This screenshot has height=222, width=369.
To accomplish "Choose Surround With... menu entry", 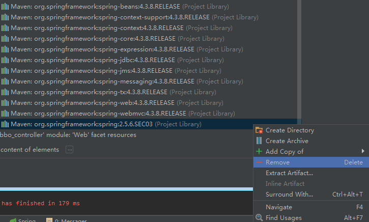I will click(x=311, y=194).
